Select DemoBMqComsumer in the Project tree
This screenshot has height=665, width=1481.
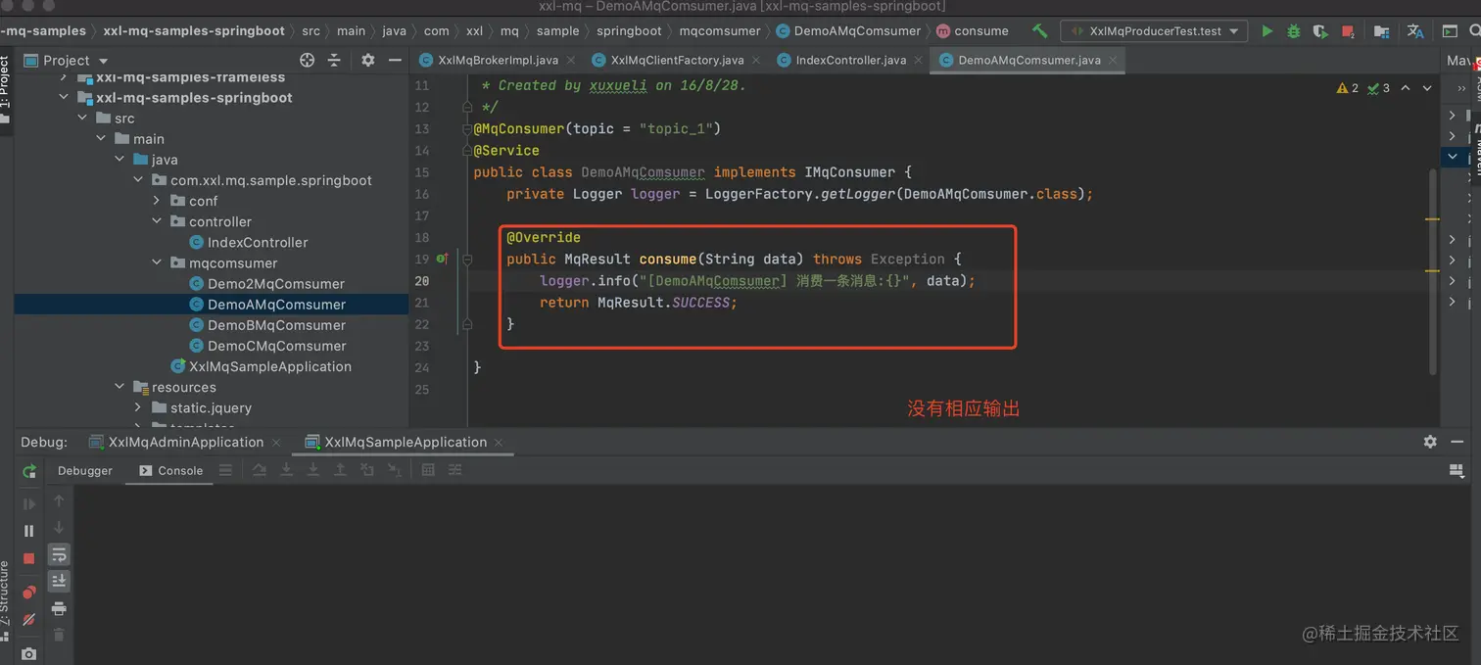coord(266,325)
